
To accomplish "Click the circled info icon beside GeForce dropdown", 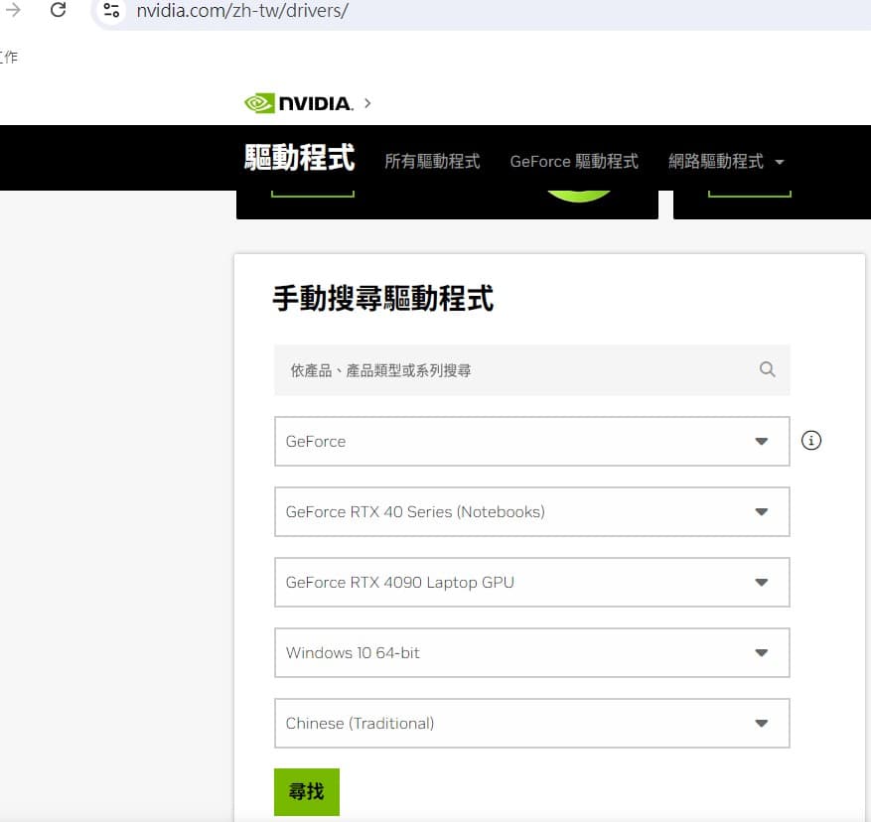I will tap(811, 440).
